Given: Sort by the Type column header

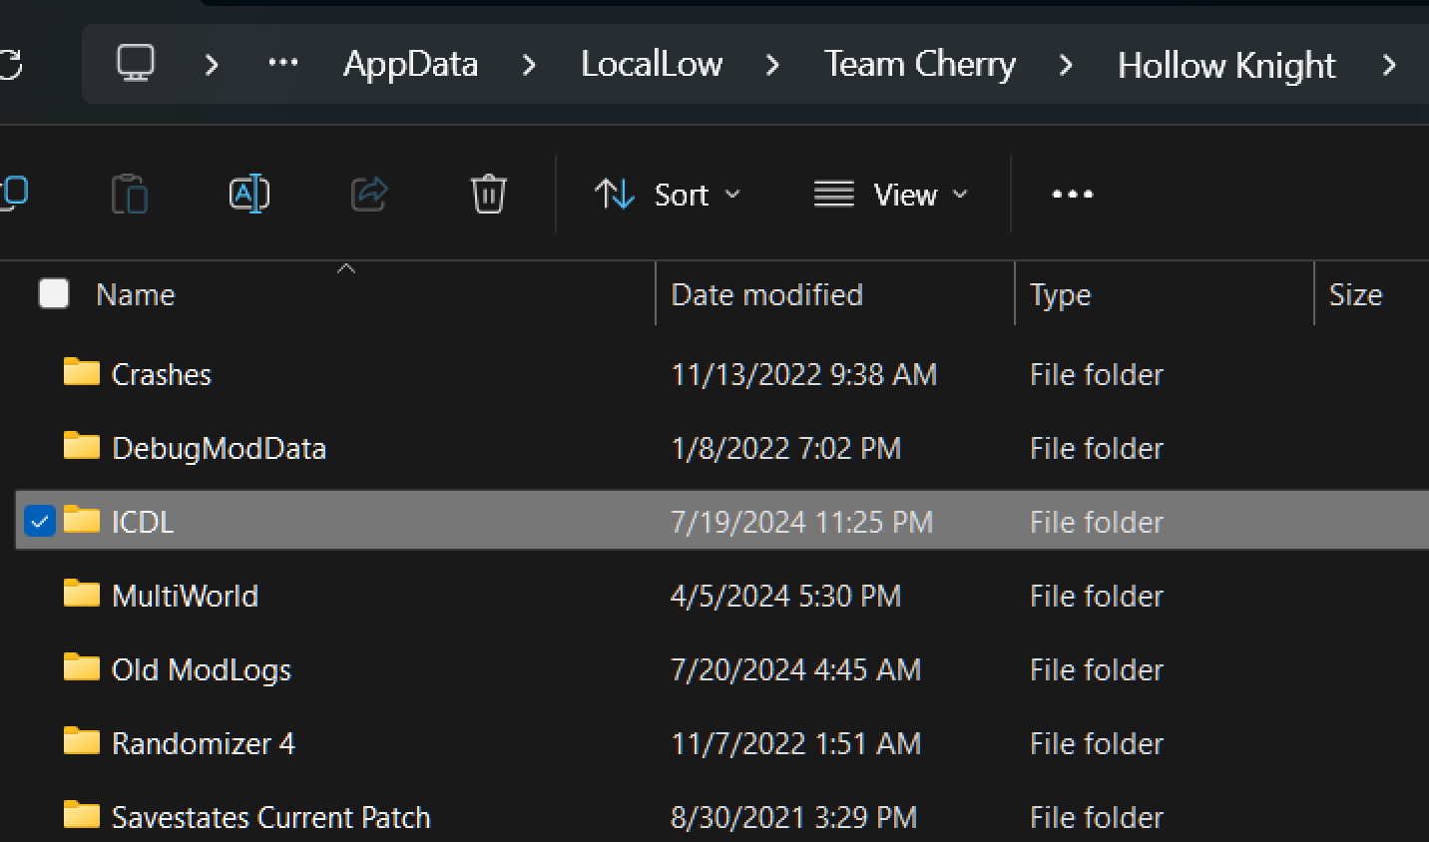Looking at the screenshot, I should (1060, 295).
